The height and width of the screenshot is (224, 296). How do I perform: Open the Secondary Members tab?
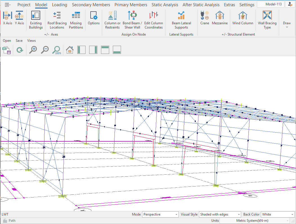(91, 5)
